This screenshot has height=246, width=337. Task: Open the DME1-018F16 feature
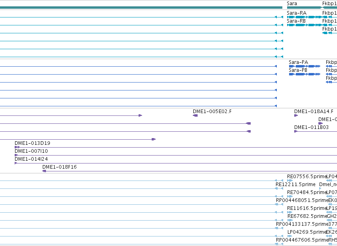point(190,171)
